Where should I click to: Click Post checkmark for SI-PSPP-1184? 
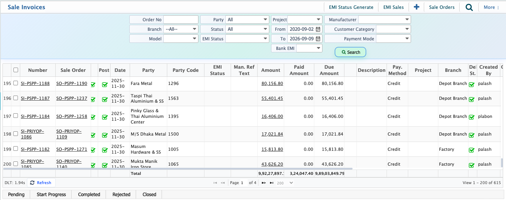(x=105, y=117)
